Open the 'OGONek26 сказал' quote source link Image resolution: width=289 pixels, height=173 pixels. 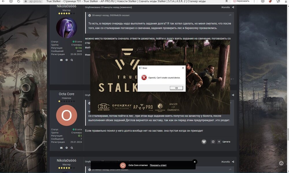111,15
